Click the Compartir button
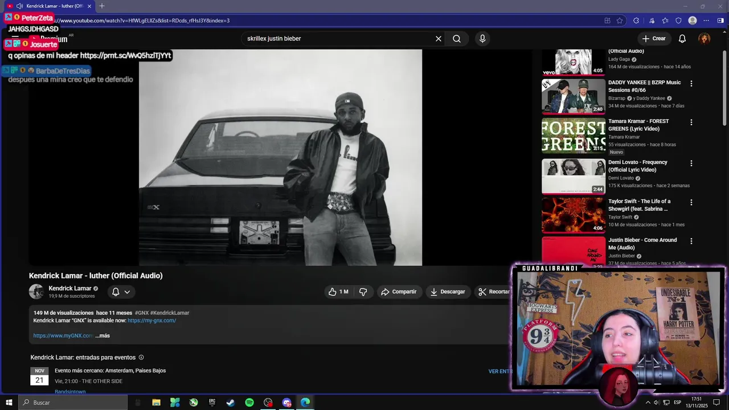The image size is (729, 410). (x=399, y=292)
